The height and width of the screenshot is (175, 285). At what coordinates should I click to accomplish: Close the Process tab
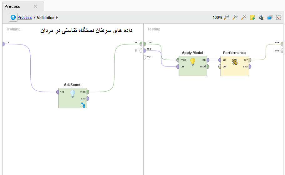pyautogui.click(x=35, y=6)
